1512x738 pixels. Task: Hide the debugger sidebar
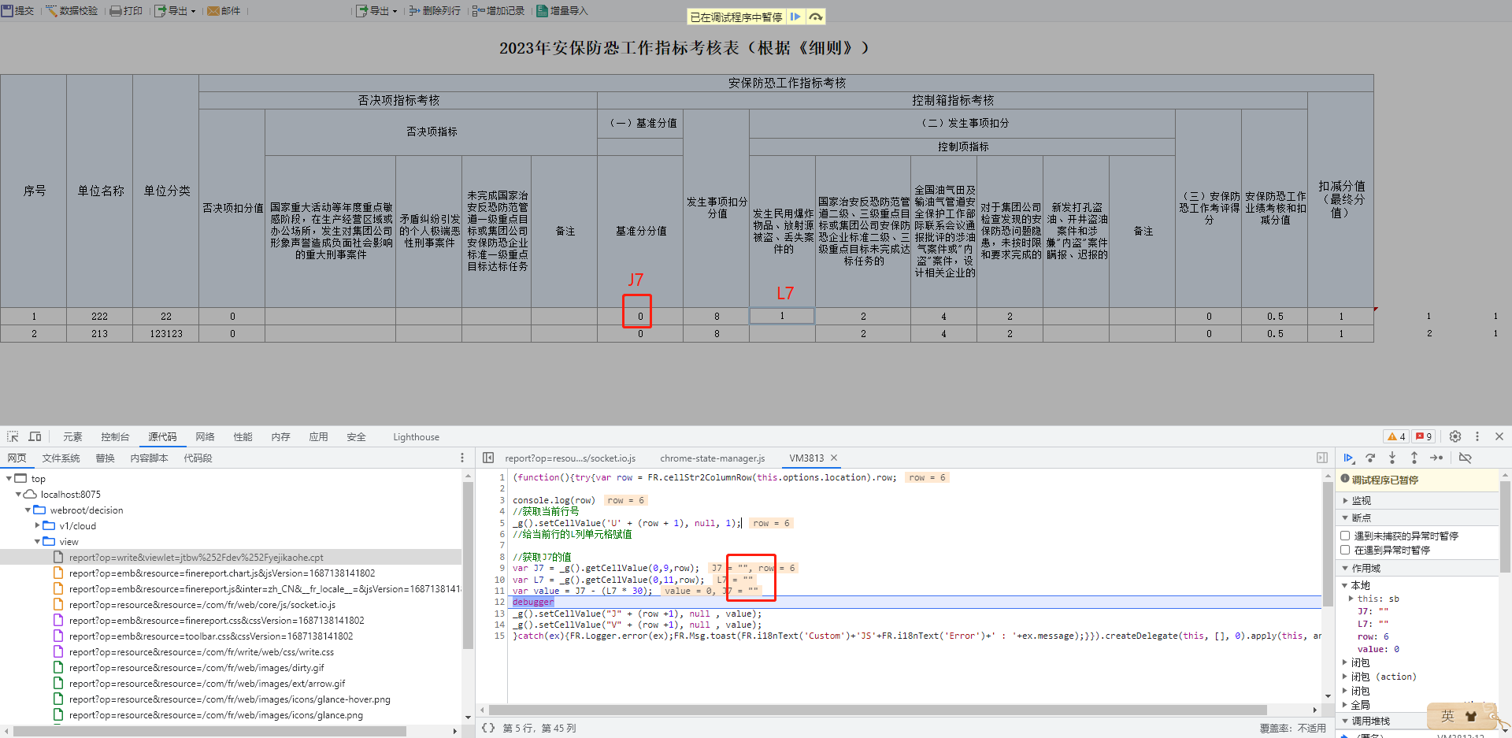coord(1322,458)
